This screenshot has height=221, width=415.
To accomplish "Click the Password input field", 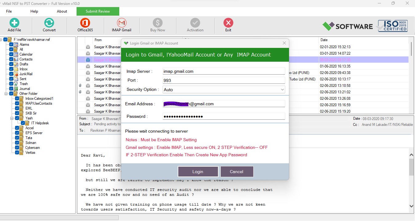I will click(224, 116).
